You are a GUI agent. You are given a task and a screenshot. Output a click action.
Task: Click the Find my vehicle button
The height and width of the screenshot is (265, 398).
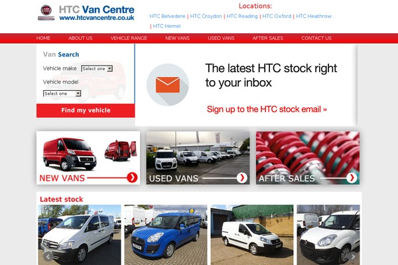click(x=86, y=111)
